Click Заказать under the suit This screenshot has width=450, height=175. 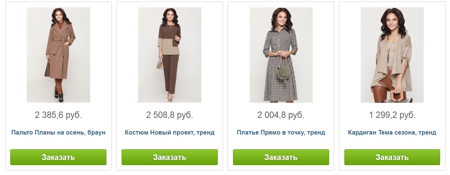click(170, 157)
